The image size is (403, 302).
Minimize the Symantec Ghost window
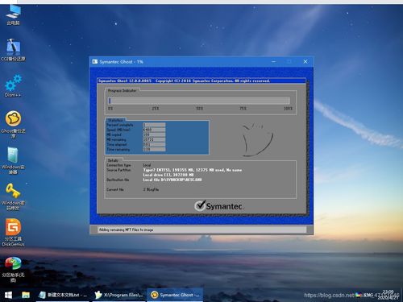pos(273,61)
